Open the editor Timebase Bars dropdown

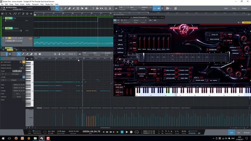[x=98, y=53]
